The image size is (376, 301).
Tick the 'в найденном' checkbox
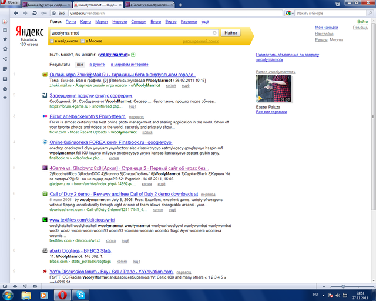point(52,41)
